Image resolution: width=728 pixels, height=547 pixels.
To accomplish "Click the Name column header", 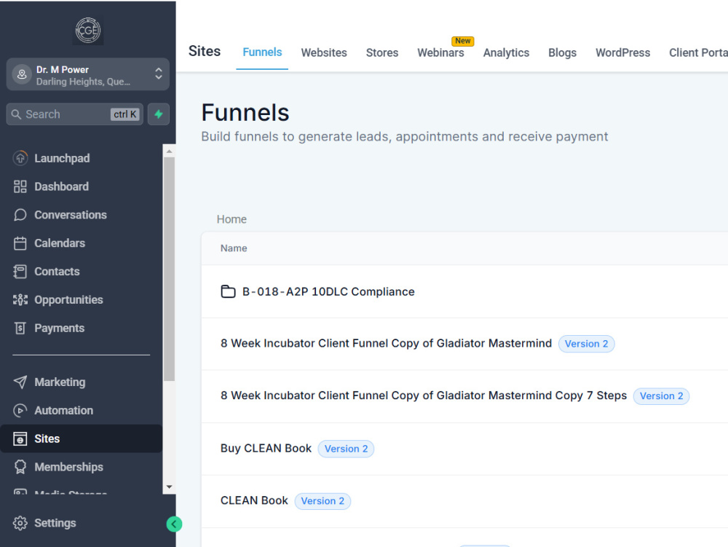I will [x=234, y=248].
